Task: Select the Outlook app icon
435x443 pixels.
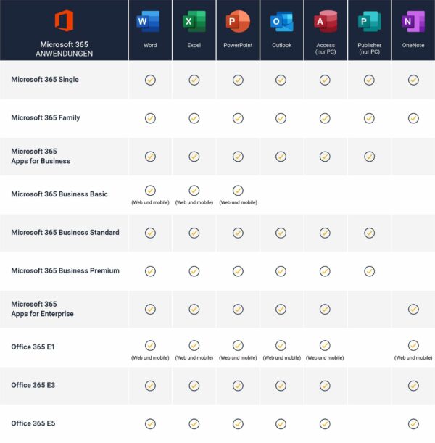Action: 281,22
